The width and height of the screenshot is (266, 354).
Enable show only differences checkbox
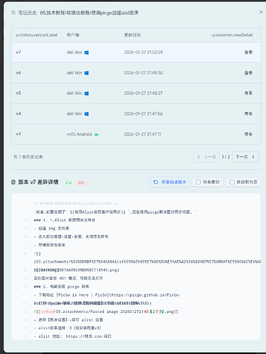198,182
